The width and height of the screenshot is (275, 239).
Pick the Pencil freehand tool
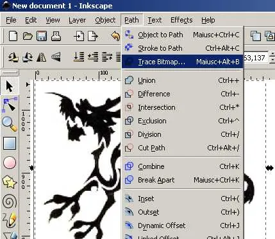pyautogui.click(x=10, y=220)
